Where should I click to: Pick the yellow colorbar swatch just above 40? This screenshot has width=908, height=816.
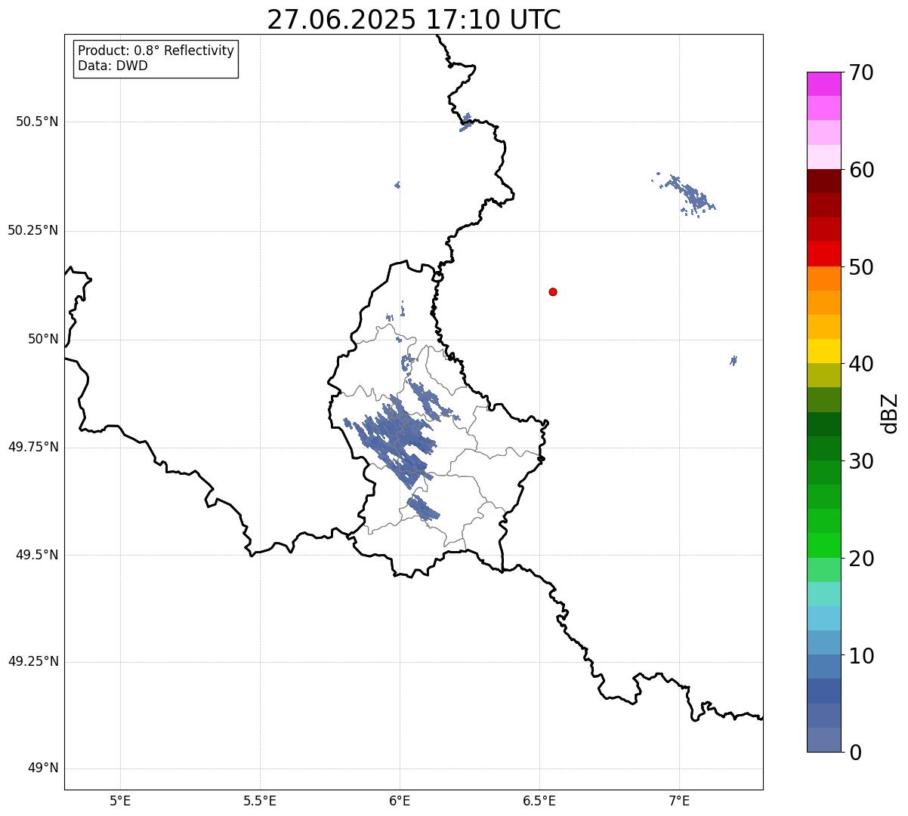823,351
